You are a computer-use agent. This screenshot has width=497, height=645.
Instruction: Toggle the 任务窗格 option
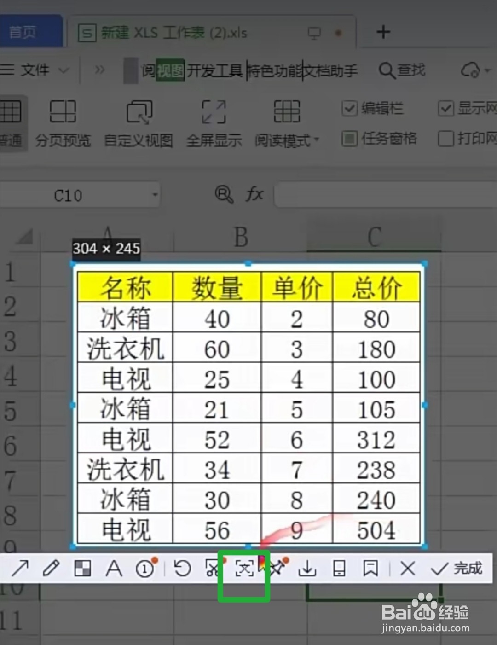pyautogui.click(x=350, y=139)
